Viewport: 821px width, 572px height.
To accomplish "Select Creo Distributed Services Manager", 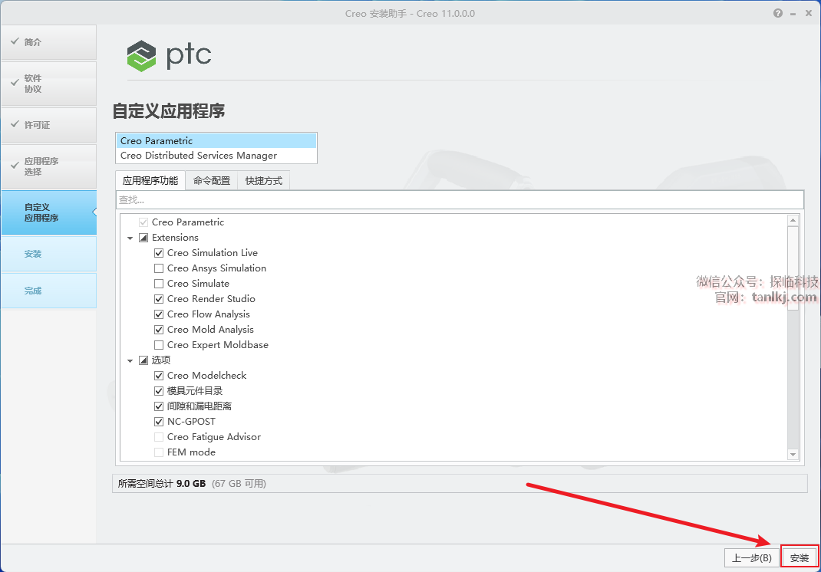I will [216, 156].
